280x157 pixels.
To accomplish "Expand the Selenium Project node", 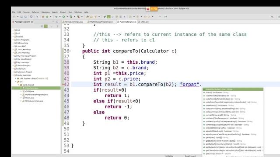I will (13, 72).
